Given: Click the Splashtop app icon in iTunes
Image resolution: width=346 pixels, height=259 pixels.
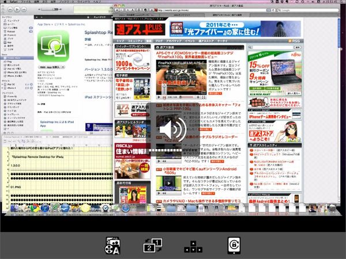Looking at the screenshot, I should point(53,46).
